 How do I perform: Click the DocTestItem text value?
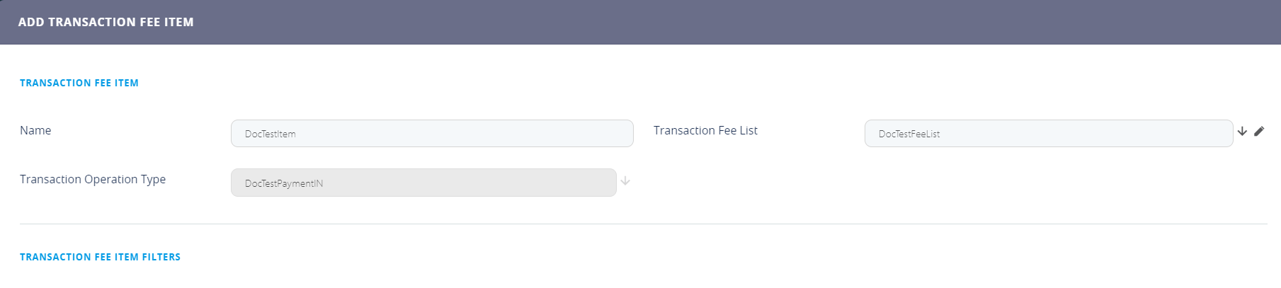271,134
